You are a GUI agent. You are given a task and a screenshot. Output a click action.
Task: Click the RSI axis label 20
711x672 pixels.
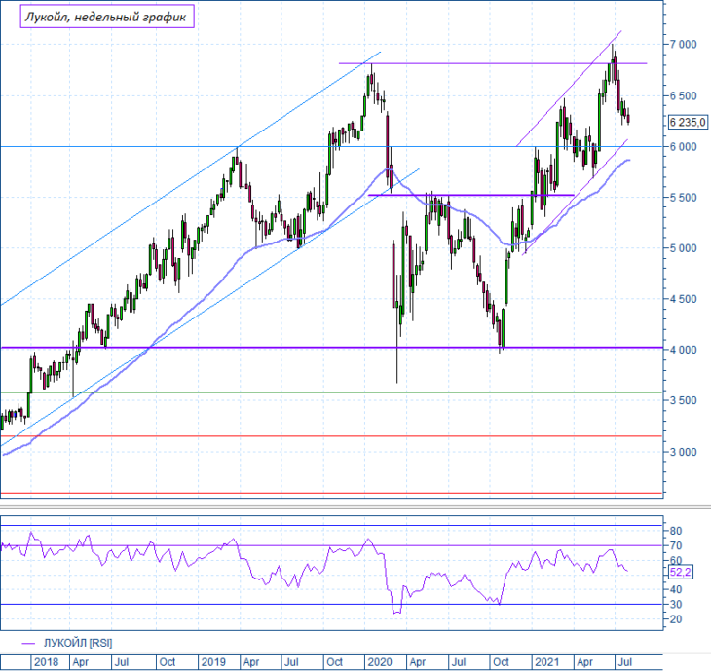676,619
